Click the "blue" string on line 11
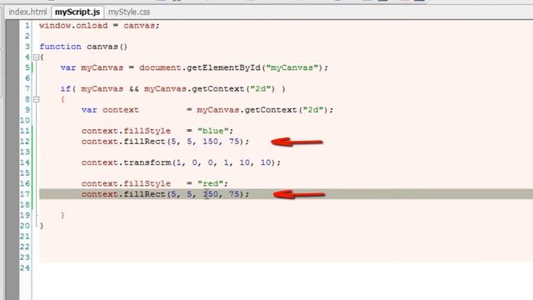The height and width of the screenshot is (300, 533). coord(213,131)
